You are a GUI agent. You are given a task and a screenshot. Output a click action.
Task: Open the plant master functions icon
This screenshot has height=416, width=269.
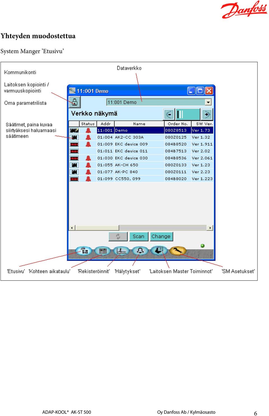[x=159, y=250]
